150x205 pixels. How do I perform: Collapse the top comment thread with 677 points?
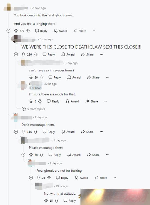click(x=8, y=31)
